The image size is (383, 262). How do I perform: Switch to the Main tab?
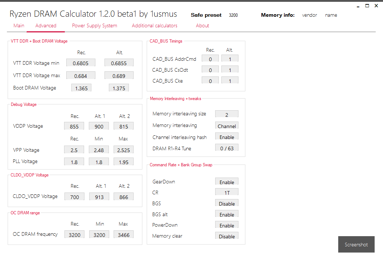click(x=19, y=25)
